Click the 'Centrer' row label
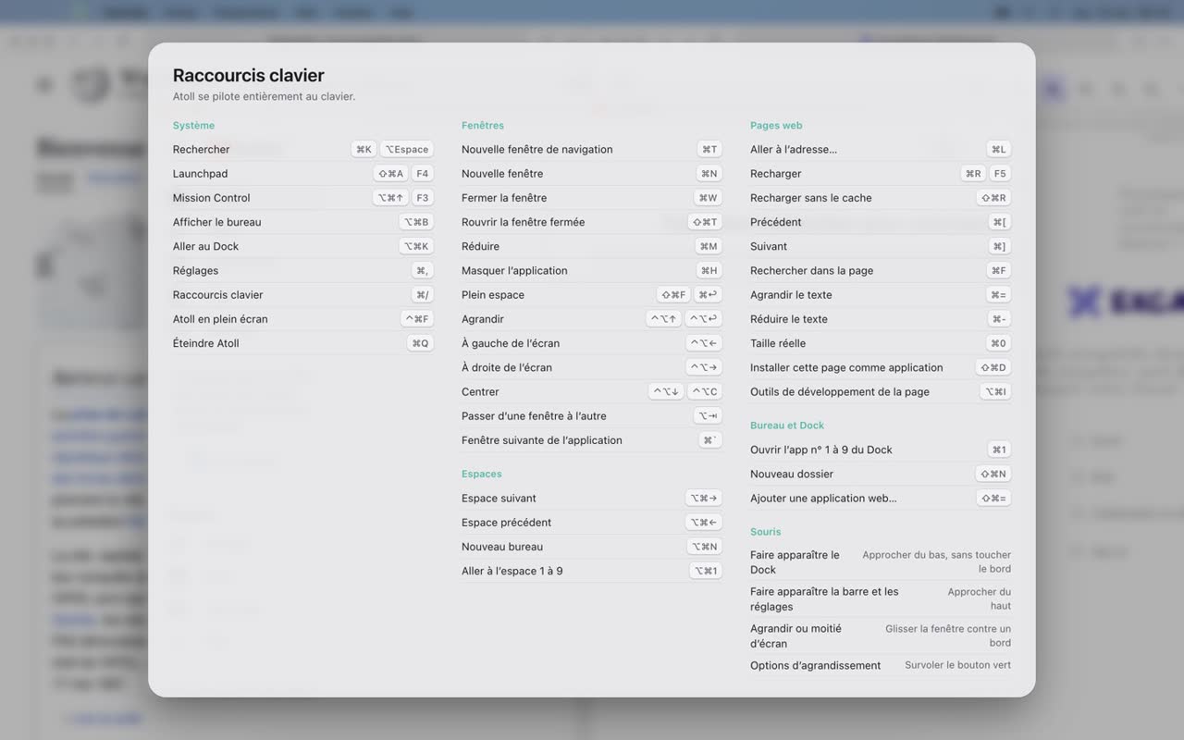This screenshot has height=740, width=1184. coord(480,391)
